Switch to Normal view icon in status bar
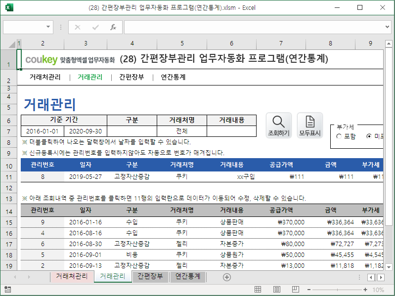The height and width of the screenshot is (296, 395). [x=258, y=290]
